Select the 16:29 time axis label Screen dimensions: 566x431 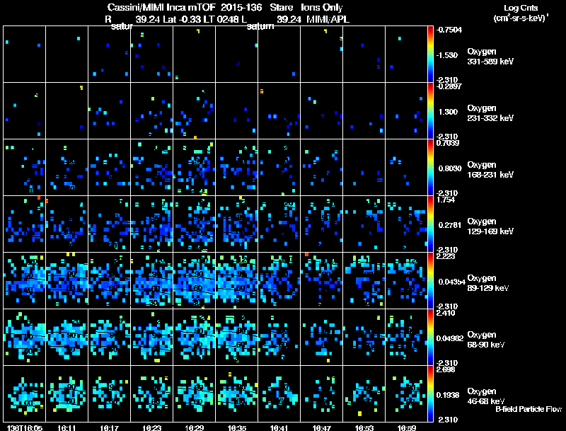[x=194, y=427]
